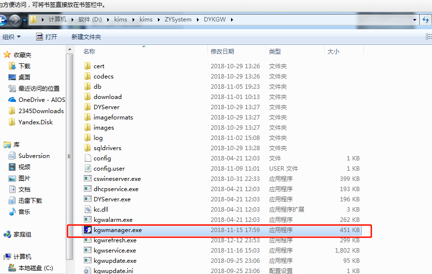432x274 pixels.
Task: Open Yandex.Disk in the sidebar
Action: [36, 122]
